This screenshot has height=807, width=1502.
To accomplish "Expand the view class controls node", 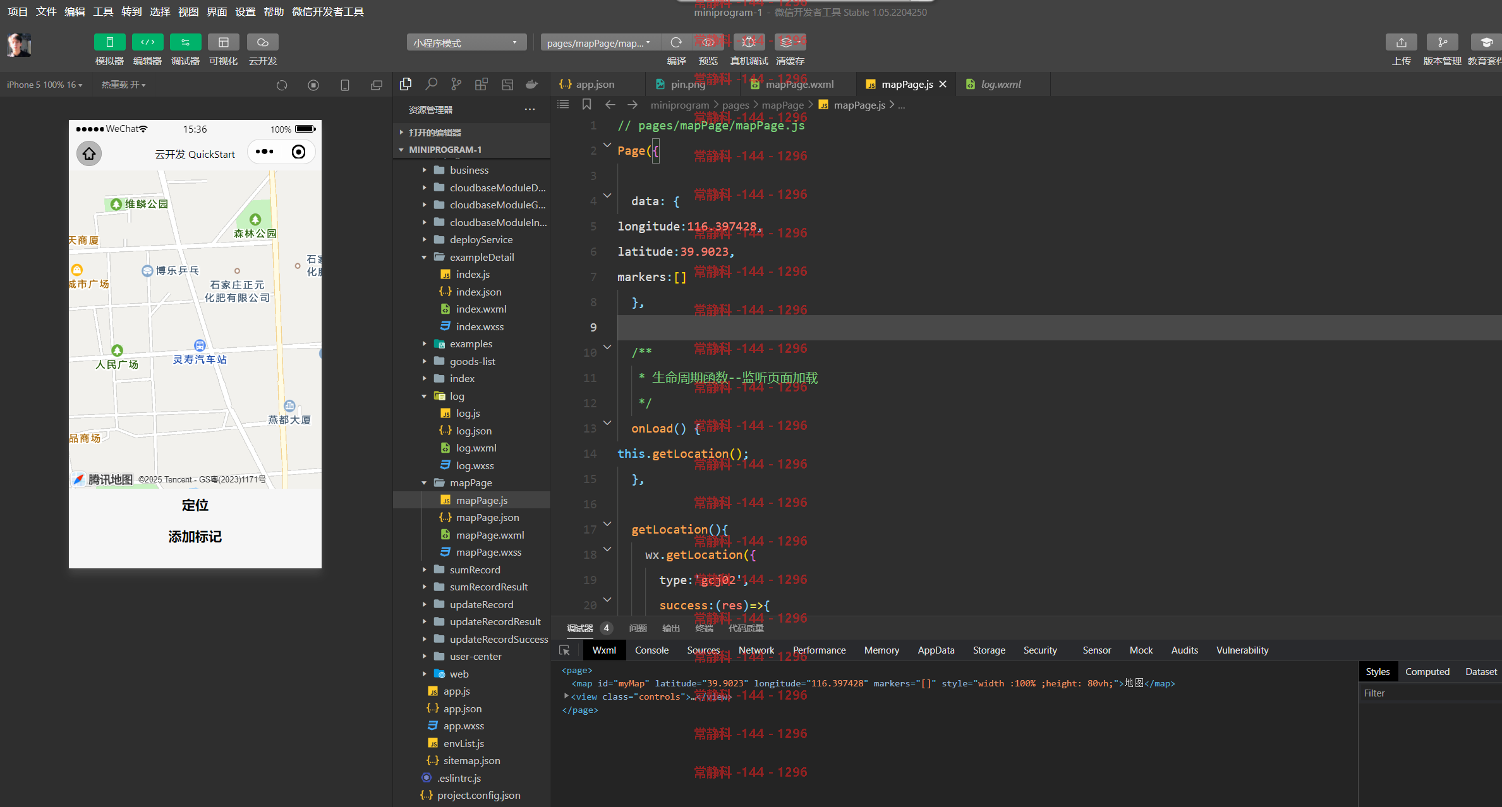I will (x=566, y=696).
